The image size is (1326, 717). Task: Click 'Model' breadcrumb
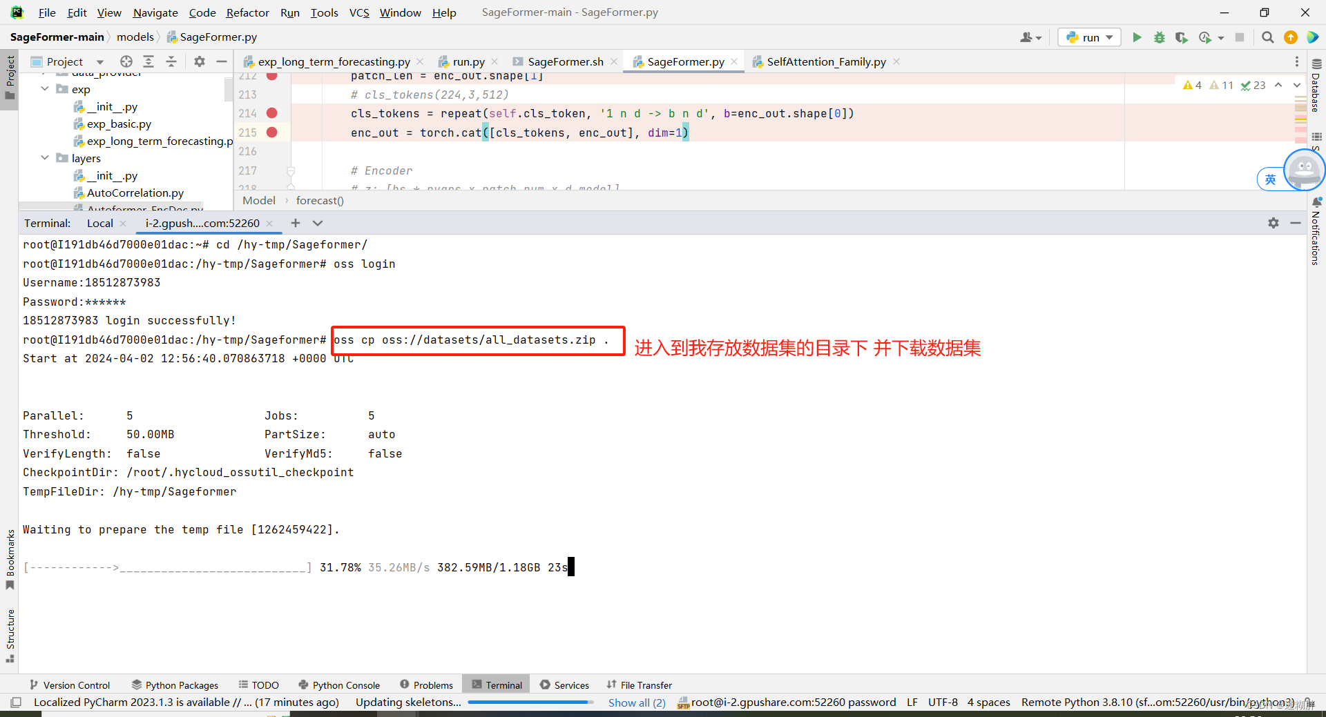(x=259, y=200)
